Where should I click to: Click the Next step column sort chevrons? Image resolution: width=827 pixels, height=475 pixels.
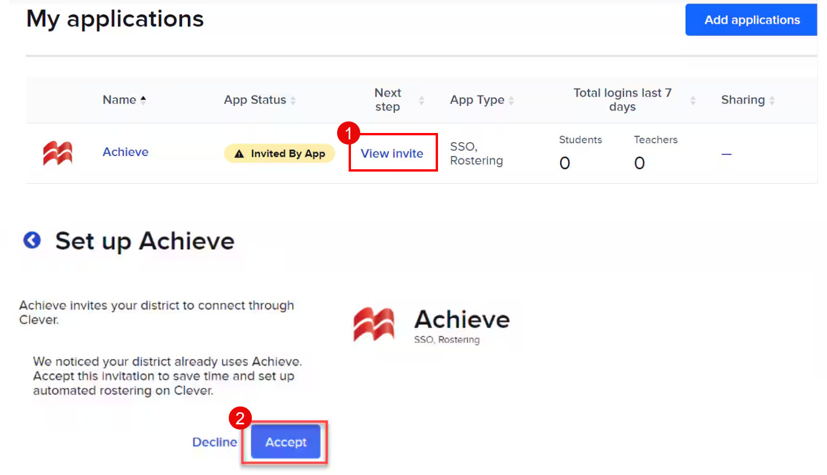click(421, 100)
